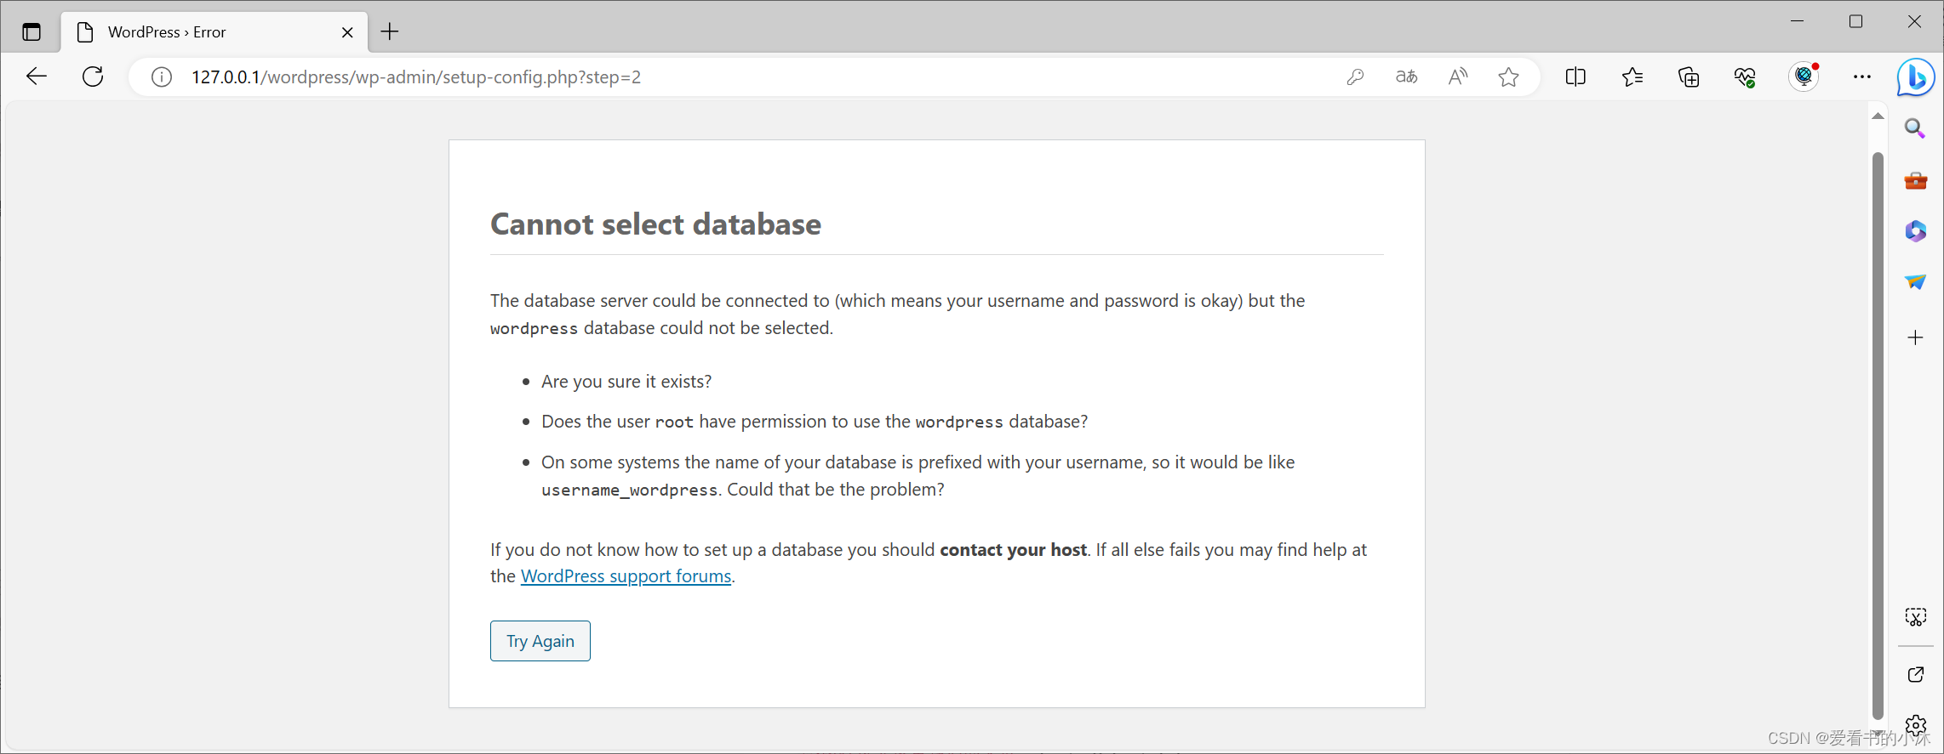The image size is (1944, 754).
Task: Open the translate page icon
Action: pyautogui.click(x=1407, y=77)
